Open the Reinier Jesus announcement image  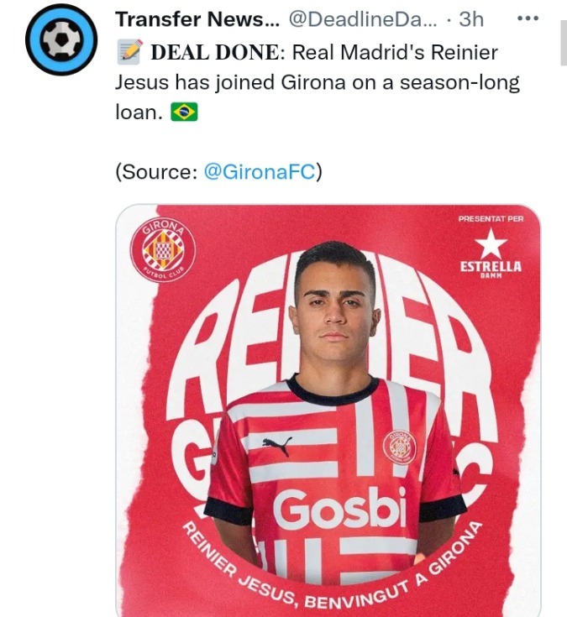coord(328,410)
